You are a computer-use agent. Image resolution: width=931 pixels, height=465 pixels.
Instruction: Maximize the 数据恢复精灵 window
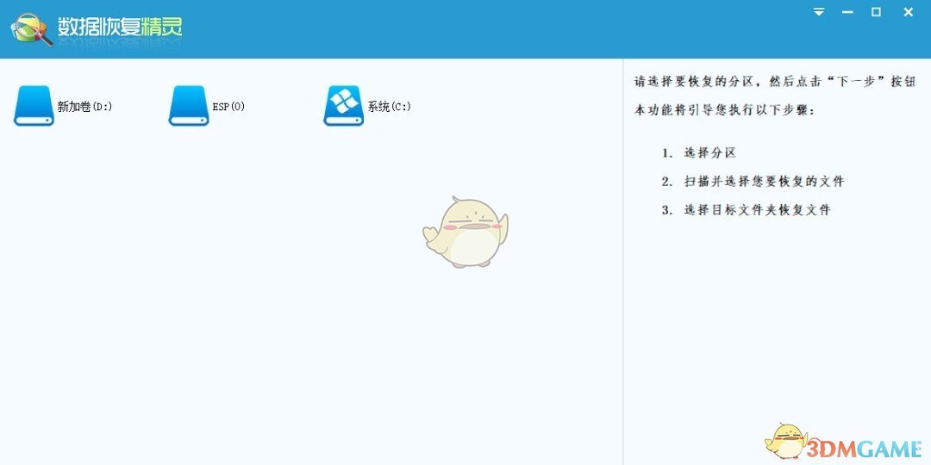[x=876, y=12]
